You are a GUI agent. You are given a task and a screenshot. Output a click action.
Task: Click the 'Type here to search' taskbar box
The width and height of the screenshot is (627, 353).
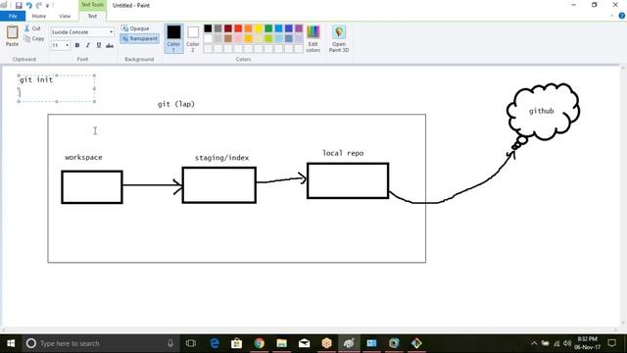tap(100, 343)
